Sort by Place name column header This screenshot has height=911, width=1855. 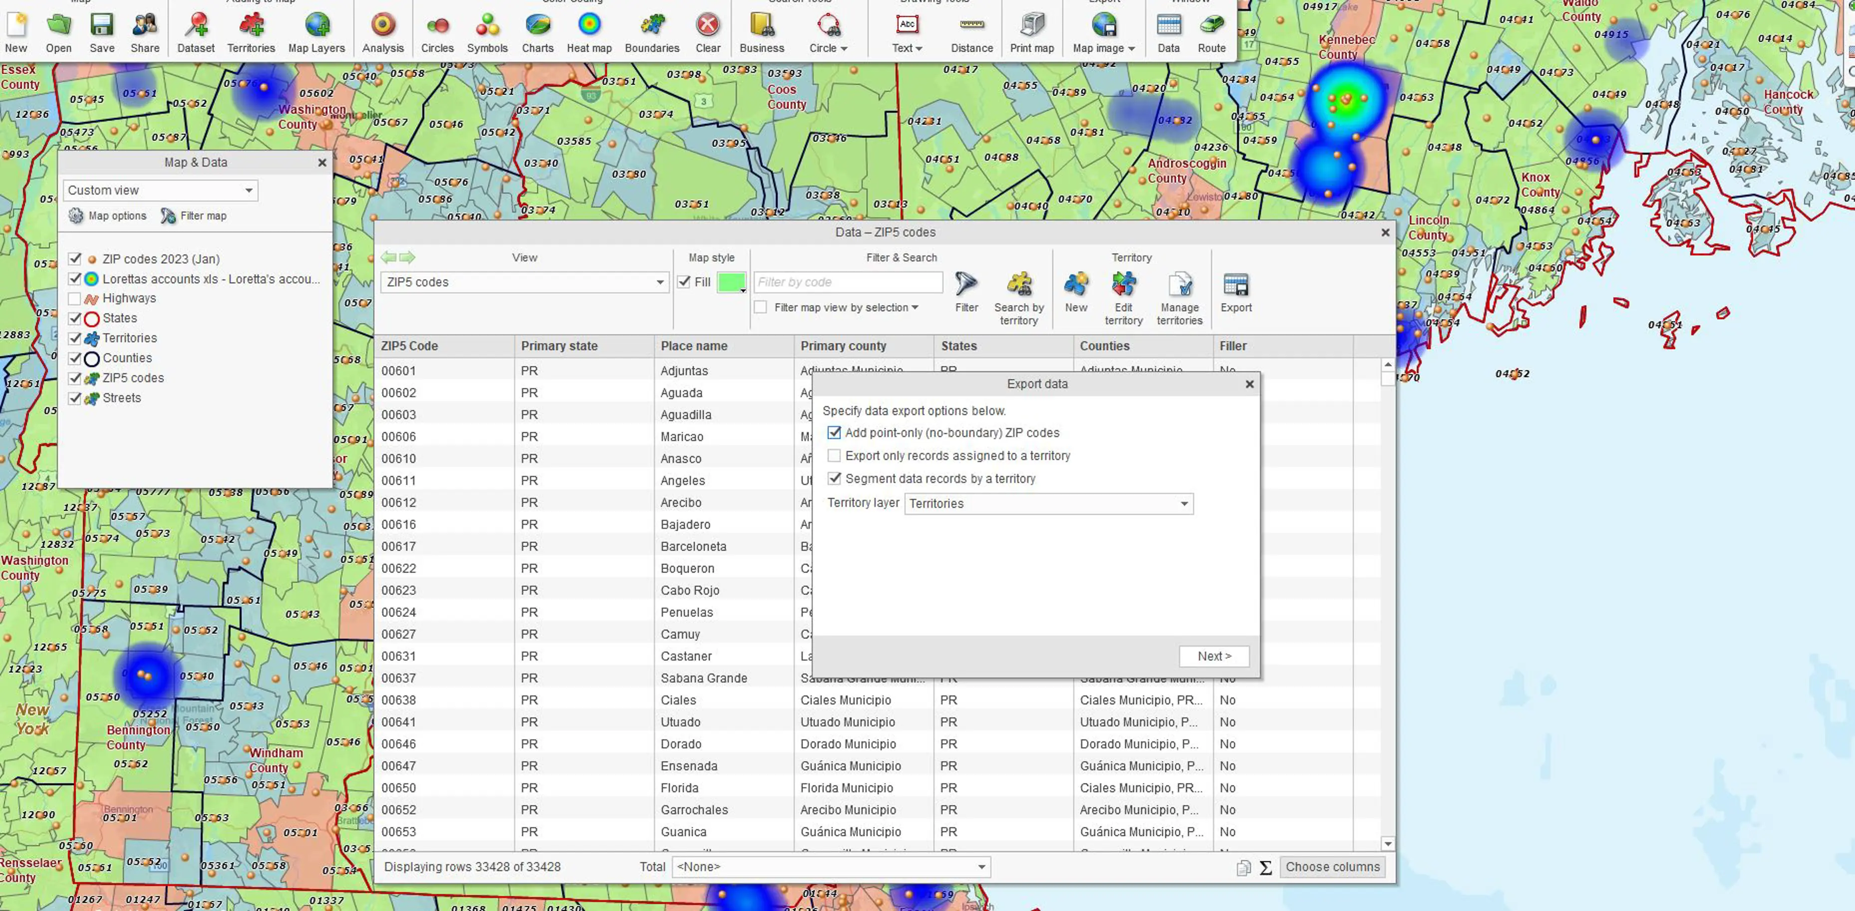(x=724, y=346)
